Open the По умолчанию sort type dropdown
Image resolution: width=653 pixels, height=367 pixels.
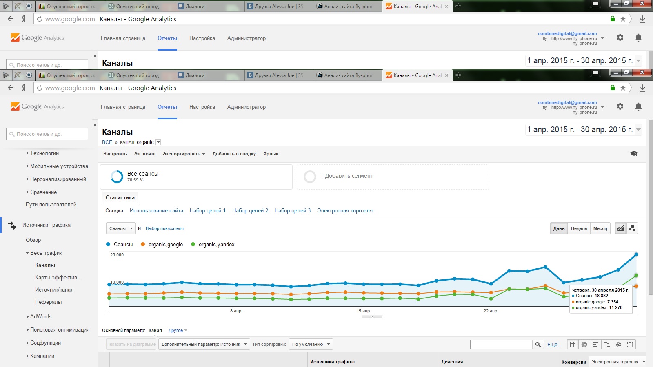(311, 344)
